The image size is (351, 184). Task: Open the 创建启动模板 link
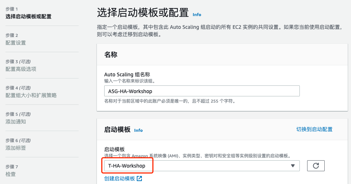point(120,179)
